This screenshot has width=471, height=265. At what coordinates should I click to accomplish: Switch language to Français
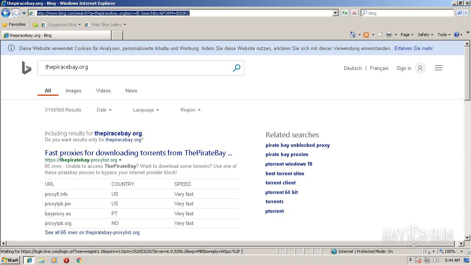tap(379, 68)
